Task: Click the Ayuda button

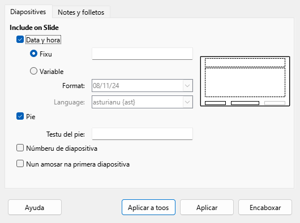Action: (35, 207)
